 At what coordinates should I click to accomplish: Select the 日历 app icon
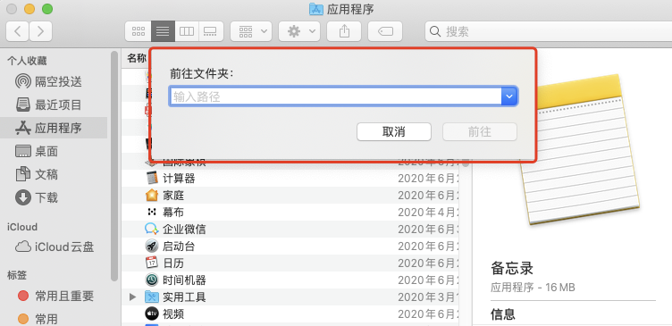tap(152, 263)
